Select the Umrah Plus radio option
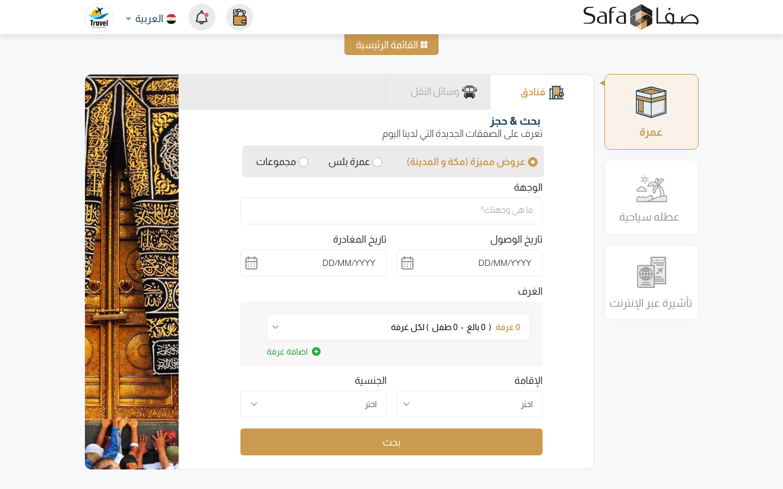Screen dimensions: 783x489 377,162
